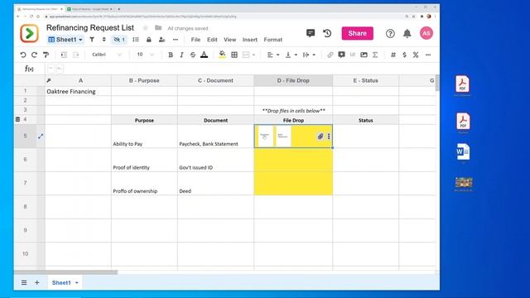
Task: Open the View menu
Action: [x=230, y=40]
